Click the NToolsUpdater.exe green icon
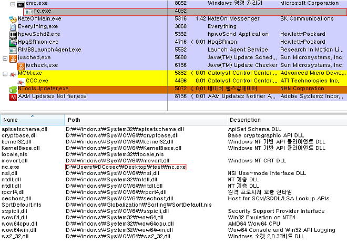Screen dimensions: 347x243 [x=13, y=90]
